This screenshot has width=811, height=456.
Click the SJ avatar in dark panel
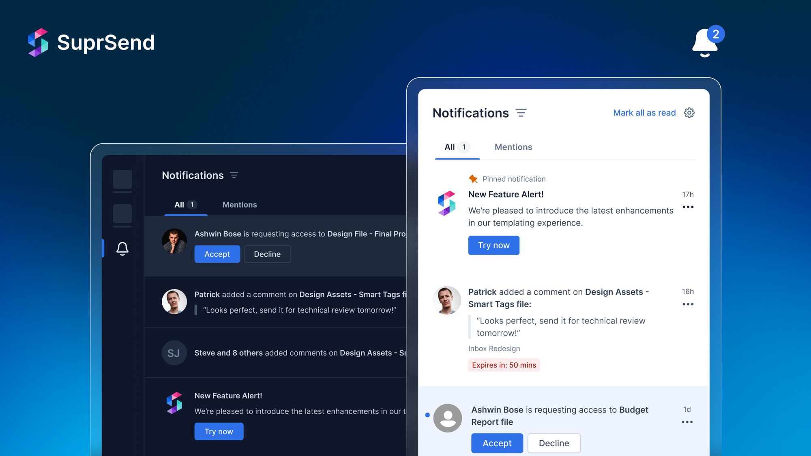click(x=174, y=353)
